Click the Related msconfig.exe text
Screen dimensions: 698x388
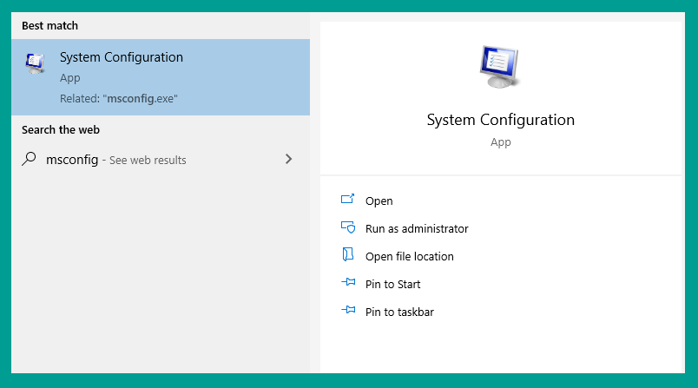[x=119, y=98]
